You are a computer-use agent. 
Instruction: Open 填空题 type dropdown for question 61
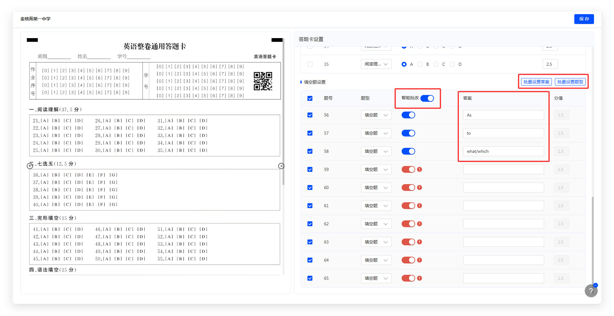376,206
